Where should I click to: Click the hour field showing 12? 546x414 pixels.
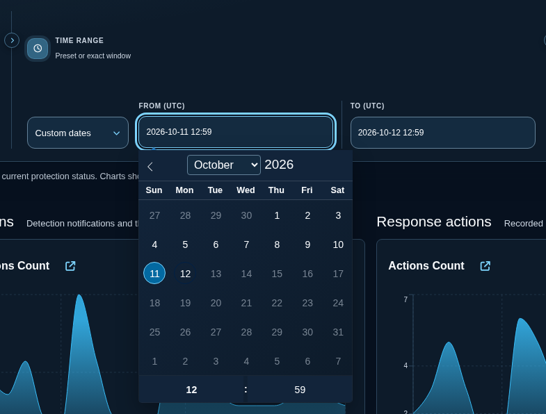click(x=191, y=390)
